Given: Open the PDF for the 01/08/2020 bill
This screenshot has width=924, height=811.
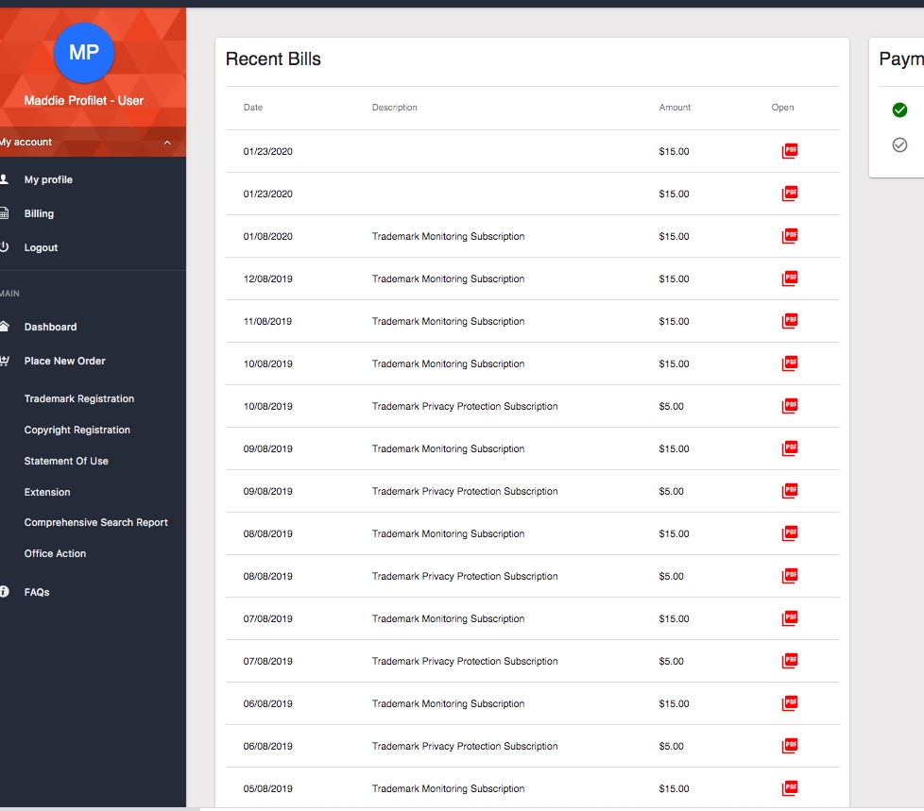Looking at the screenshot, I should click(790, 235).
